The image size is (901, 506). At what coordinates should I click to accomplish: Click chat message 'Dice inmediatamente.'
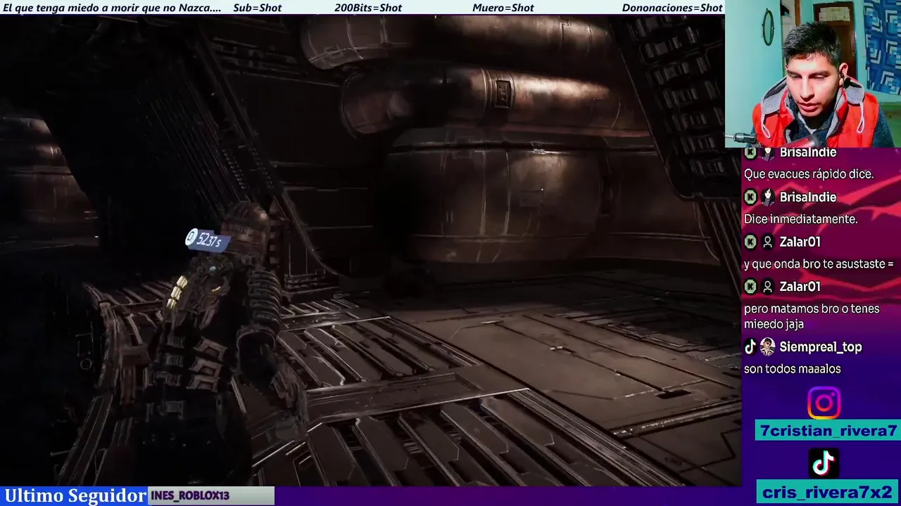click(800, 219)
